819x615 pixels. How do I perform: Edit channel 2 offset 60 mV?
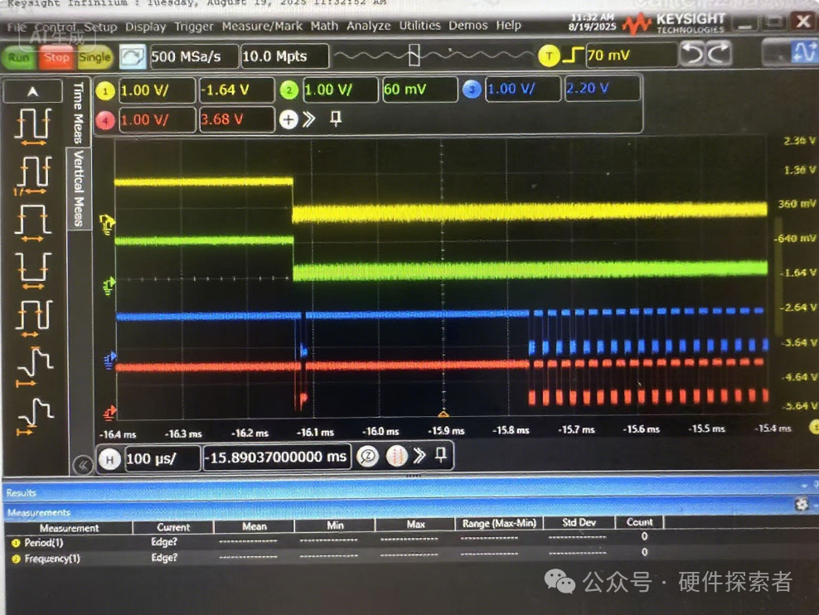point(419,89)
